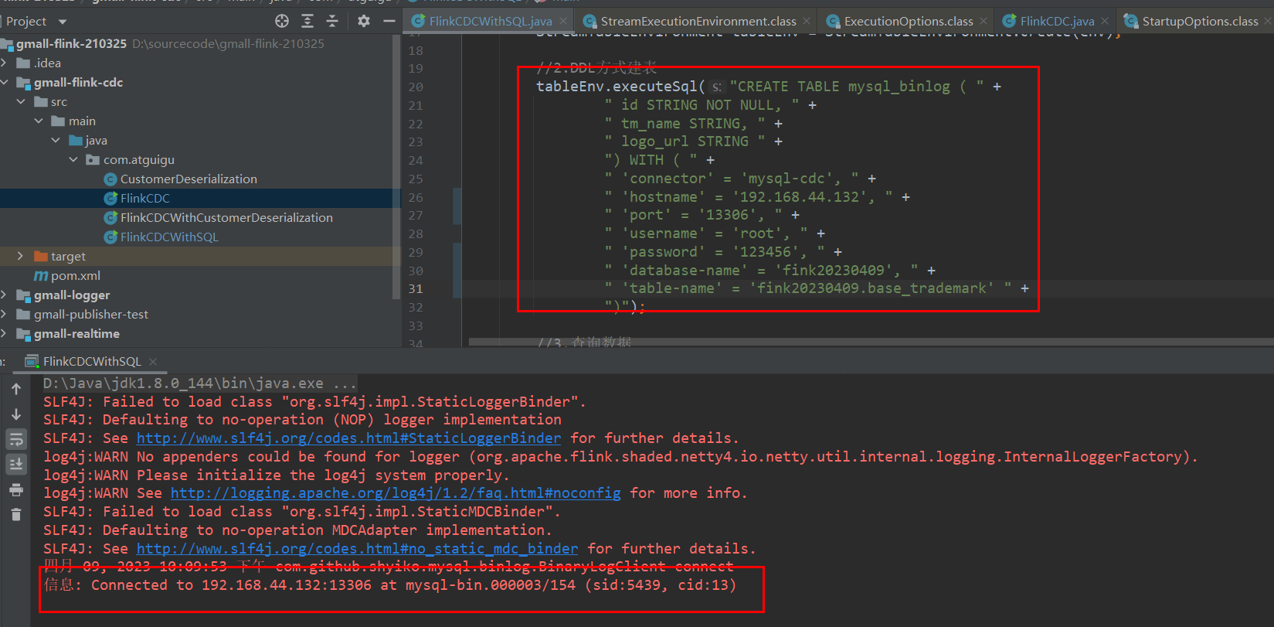The height and width of the screenshot is (627, 1274).
Task: Click the executeSql code line
Action: (x=768, y=87)
